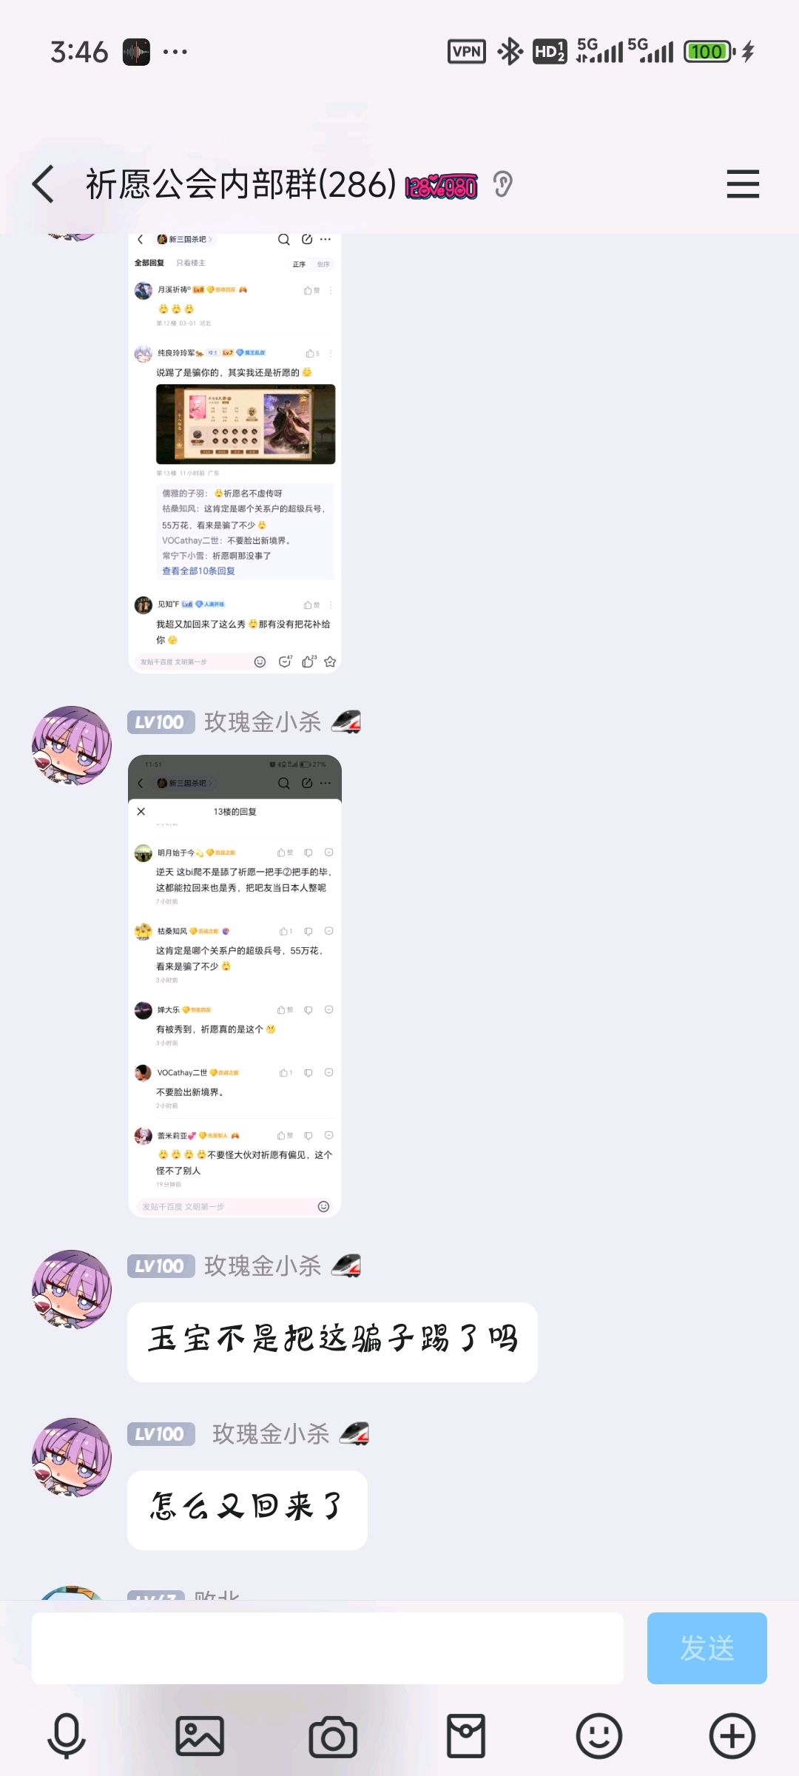Tap the red packet envelope icon

[466, 1736]
